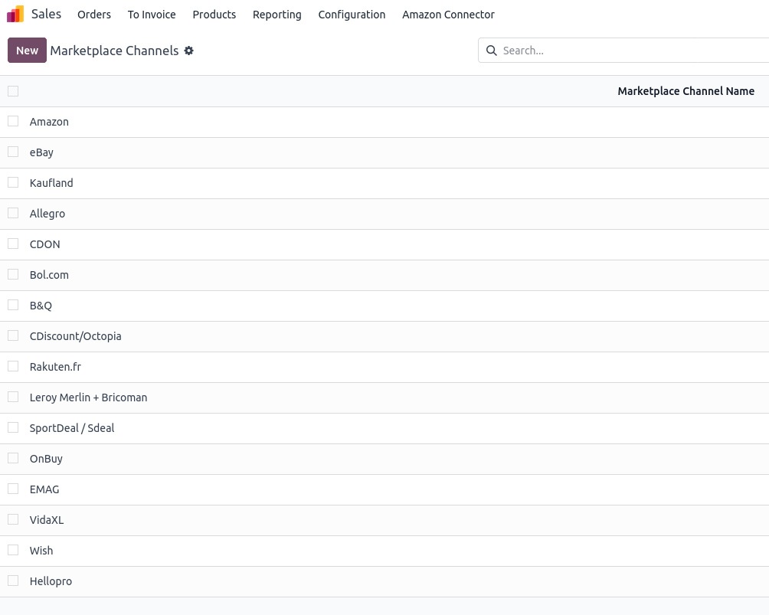This screenshot has height=615, width=769.
Task: Check the eBay row checkbox
Action: pos(13,152)
